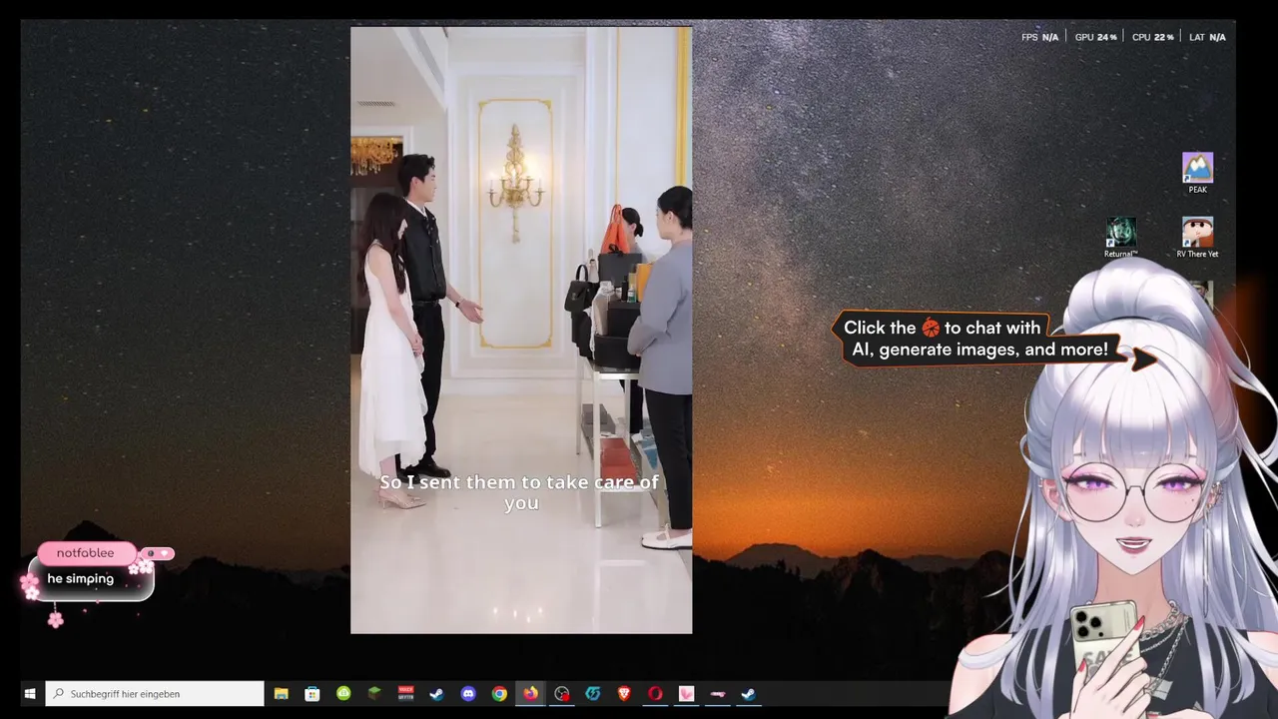Open the Returnal desktop shortcut

coord(1120,238)
